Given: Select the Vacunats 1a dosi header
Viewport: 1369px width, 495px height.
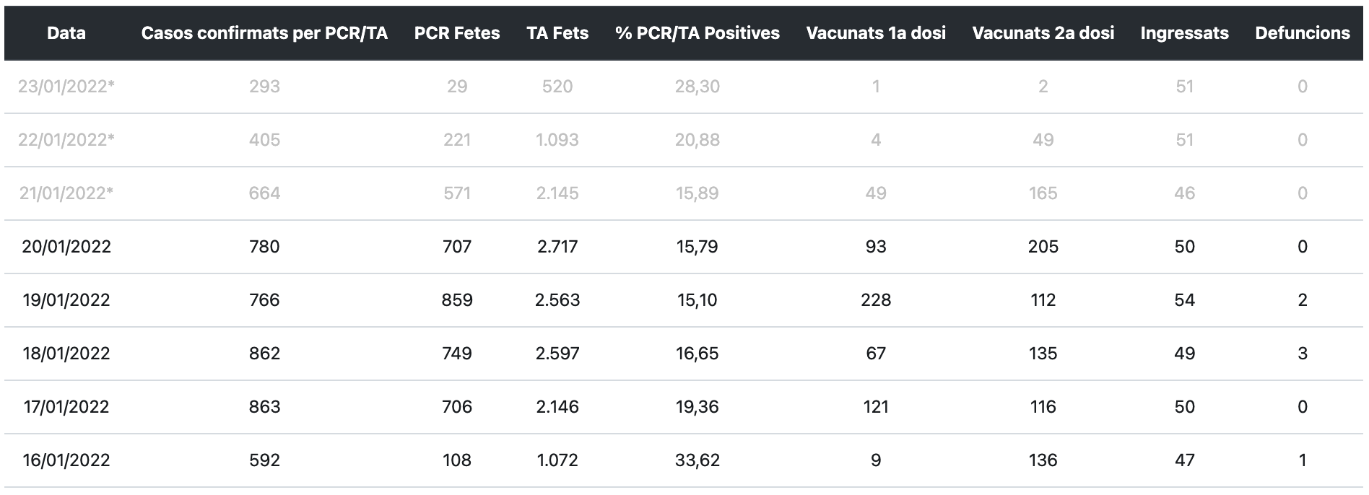Looking at the screenshot, I should pos(876,33).
